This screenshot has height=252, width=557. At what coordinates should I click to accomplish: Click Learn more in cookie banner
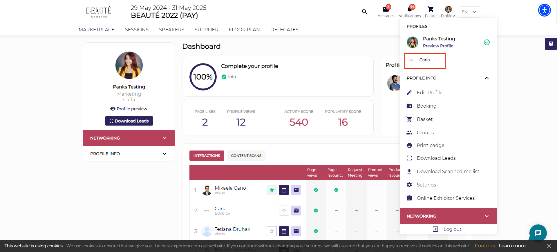tap(512, 246)
